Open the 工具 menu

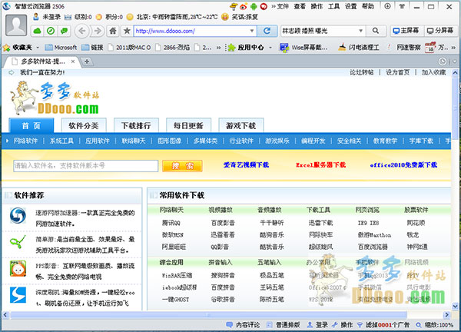(334, 6)
